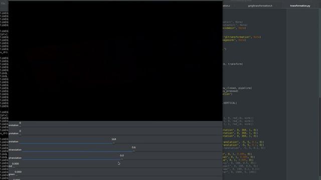321x180 pixels.
Task: Click the black video output area
Action: click(115, 61)
